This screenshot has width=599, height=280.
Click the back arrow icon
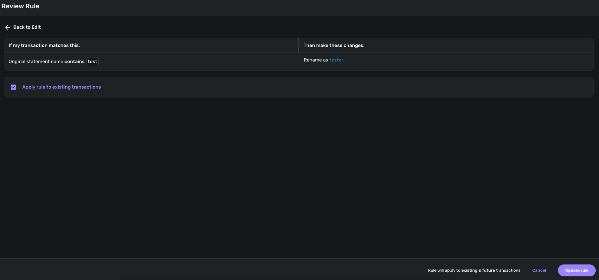coord(8,27)
